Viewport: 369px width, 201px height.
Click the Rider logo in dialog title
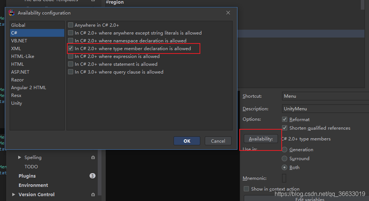pos(12,13)
